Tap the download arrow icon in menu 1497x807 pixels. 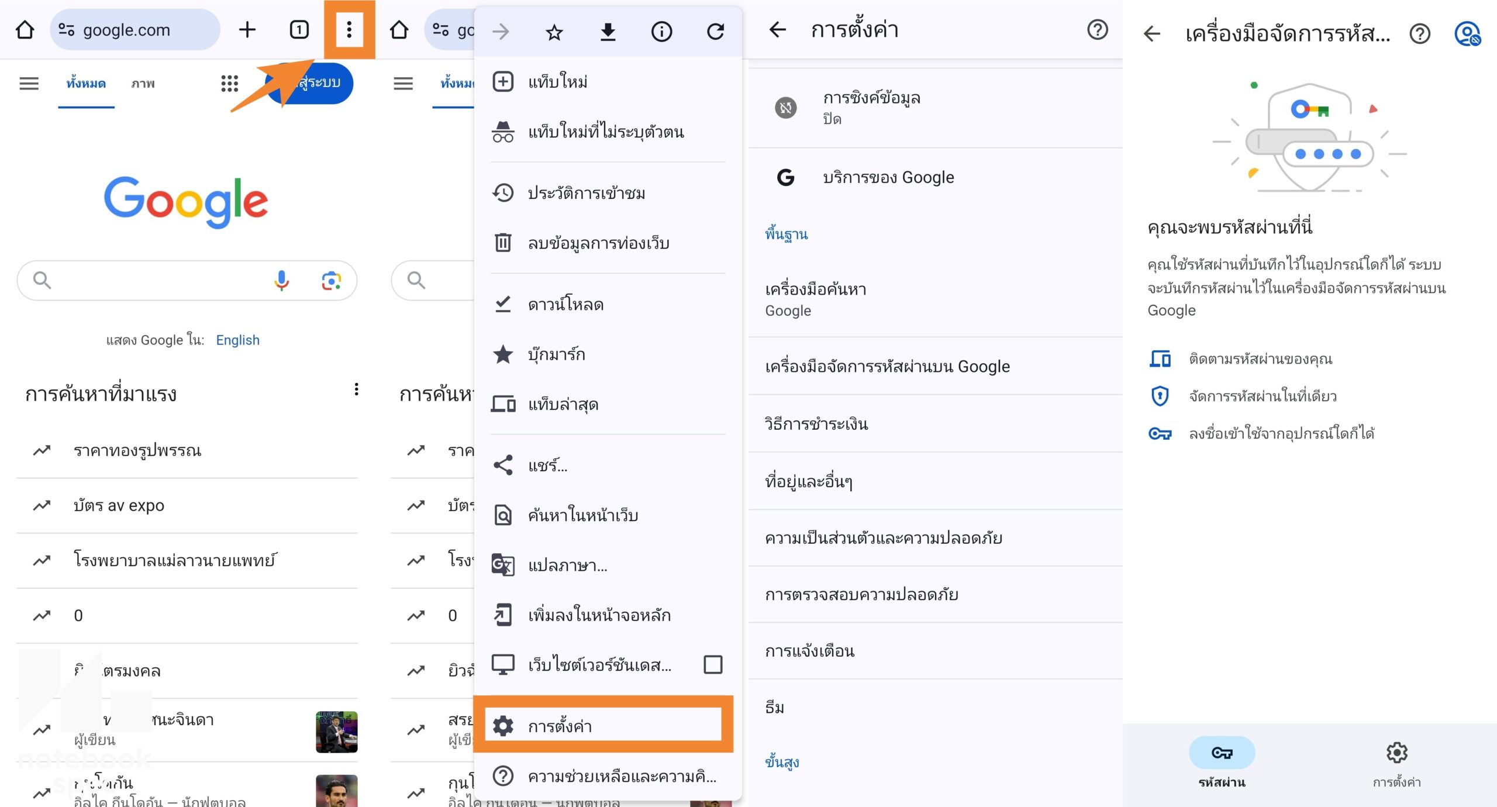click(x=608, y=32)
